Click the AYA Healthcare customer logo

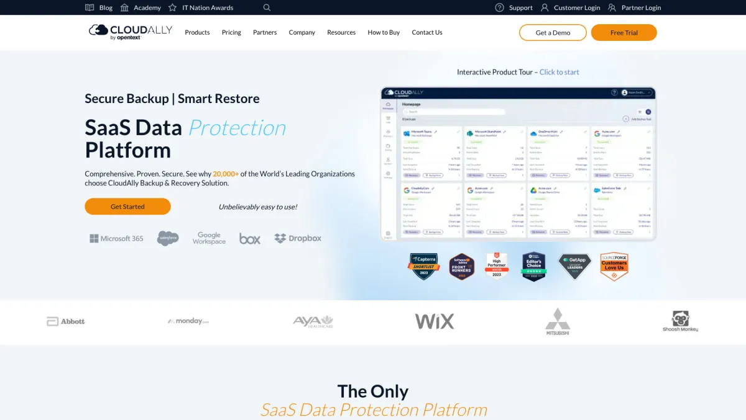click(x=313, y=321)
